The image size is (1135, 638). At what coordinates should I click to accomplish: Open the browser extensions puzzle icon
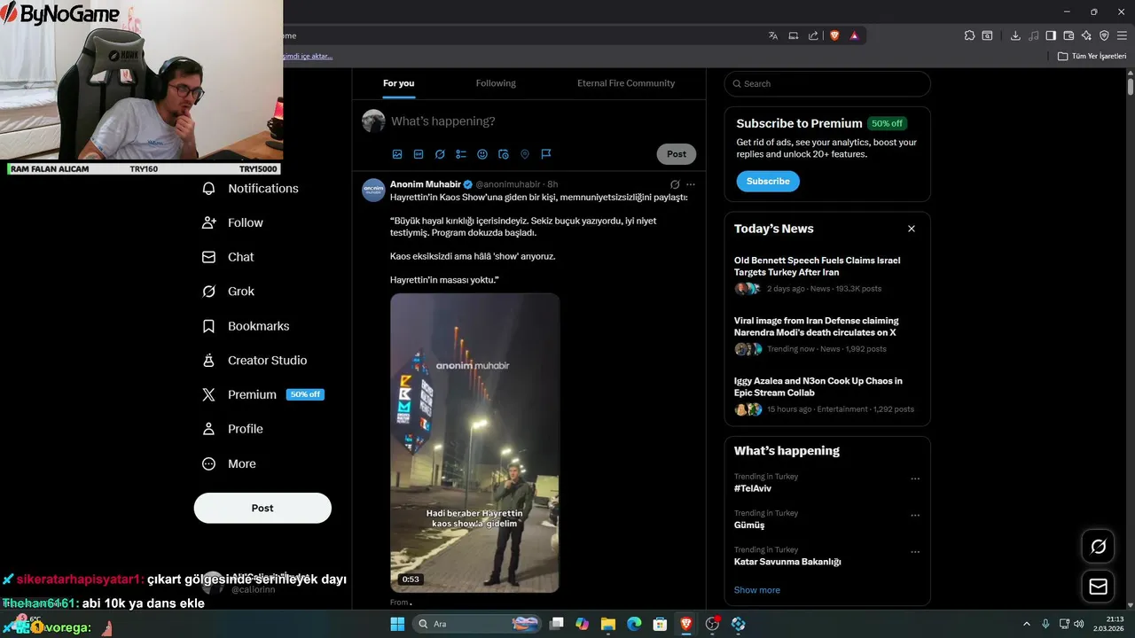[x=969, y=35]
